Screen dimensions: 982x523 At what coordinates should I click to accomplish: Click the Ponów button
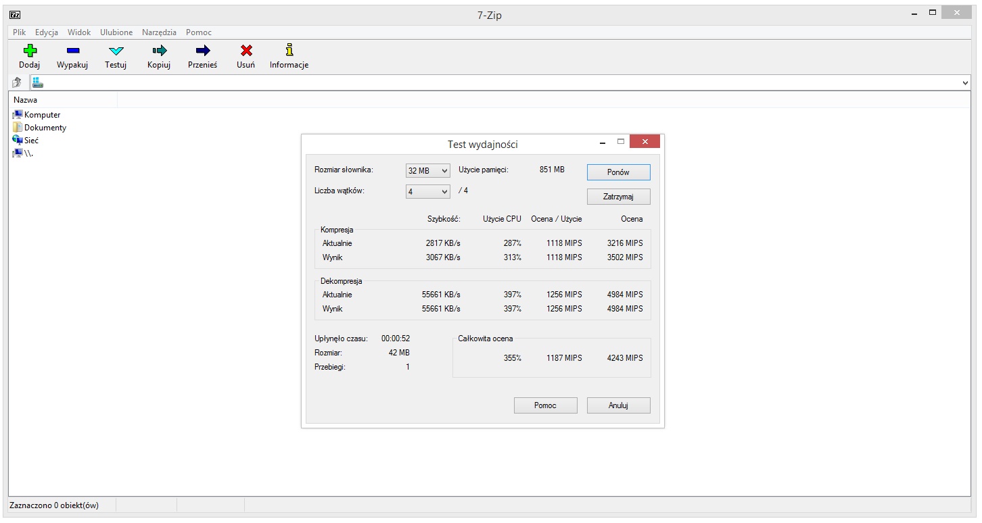click(x=619, y=172)
